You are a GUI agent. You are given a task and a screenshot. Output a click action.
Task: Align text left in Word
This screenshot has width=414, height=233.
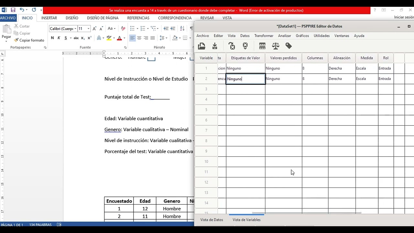pos(132,38)
